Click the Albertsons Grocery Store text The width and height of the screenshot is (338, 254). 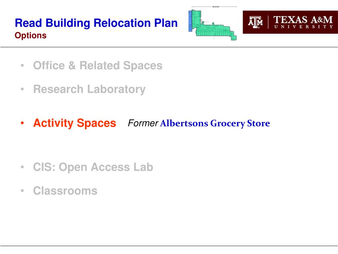click(x=215, y=123)
